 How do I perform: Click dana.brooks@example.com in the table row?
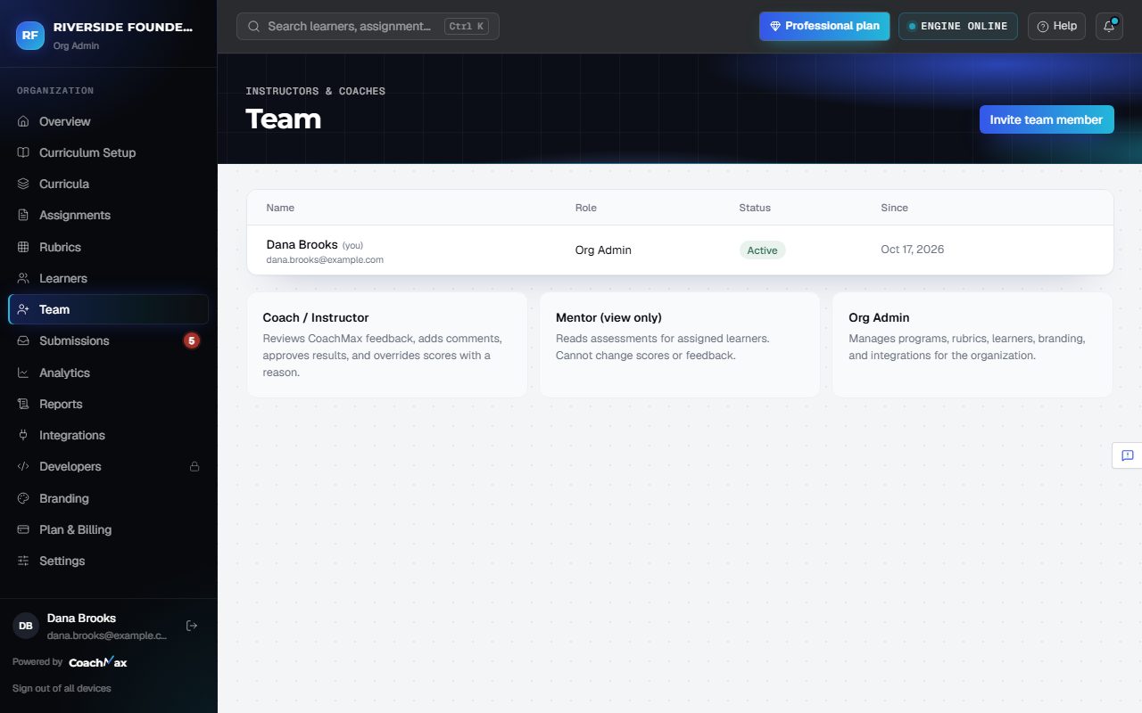click(325, 260)
